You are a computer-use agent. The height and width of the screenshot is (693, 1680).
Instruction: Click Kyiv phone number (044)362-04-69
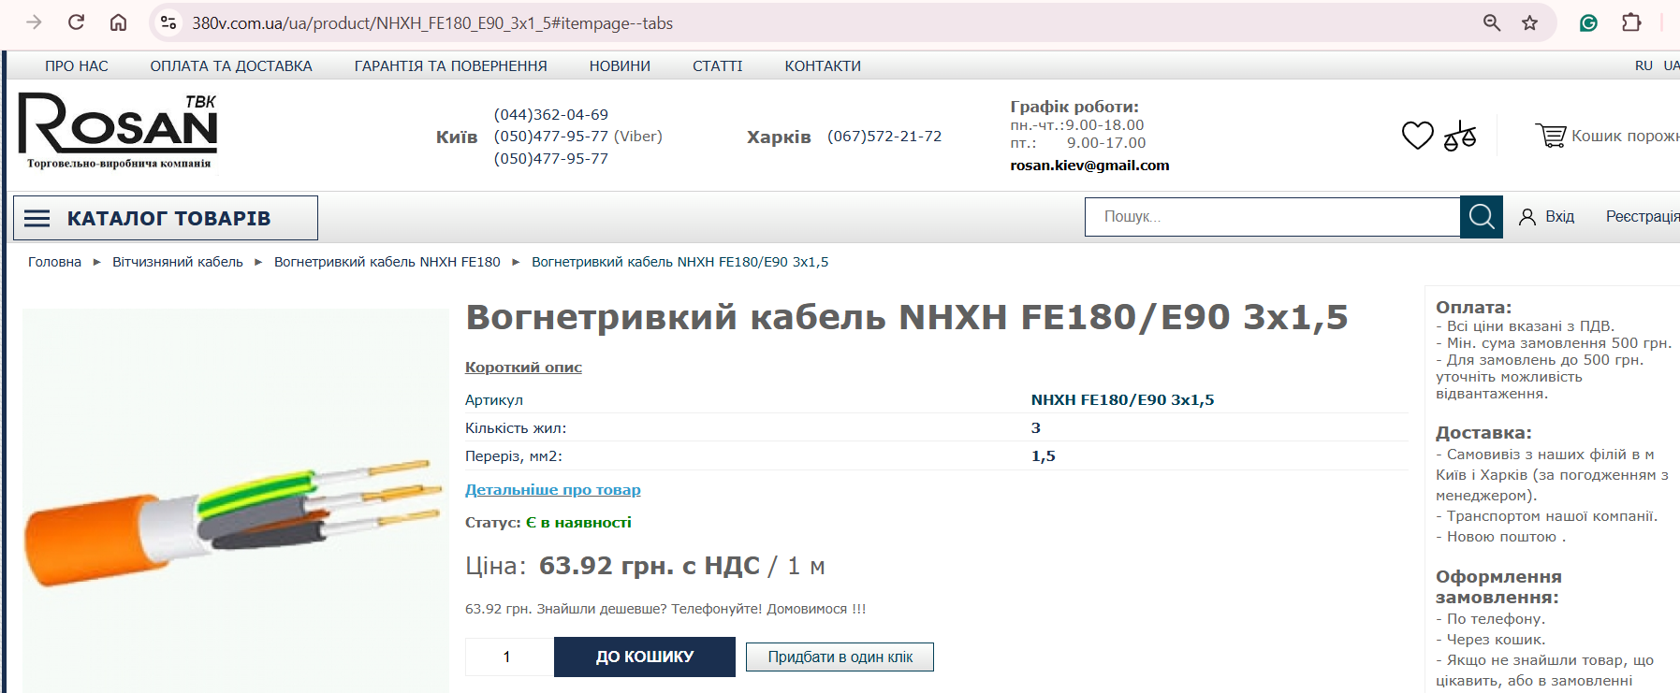(x=551, y=114)
